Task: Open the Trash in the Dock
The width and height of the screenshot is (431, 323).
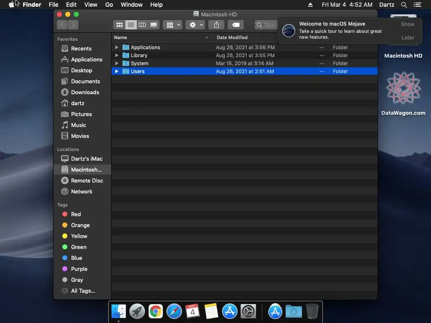Action: click(312, 312)
